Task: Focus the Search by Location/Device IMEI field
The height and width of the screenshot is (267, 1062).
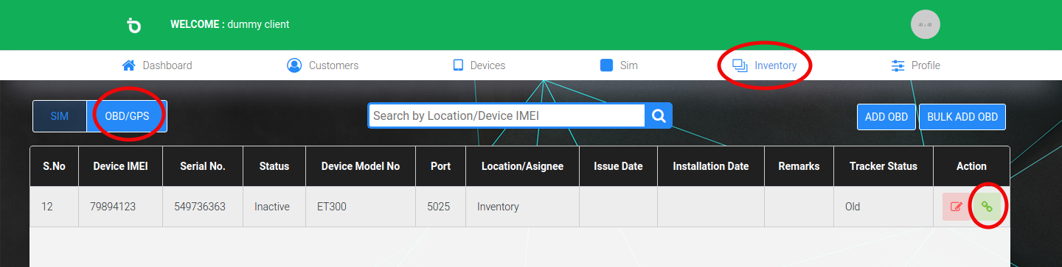Action: (507, 115)
